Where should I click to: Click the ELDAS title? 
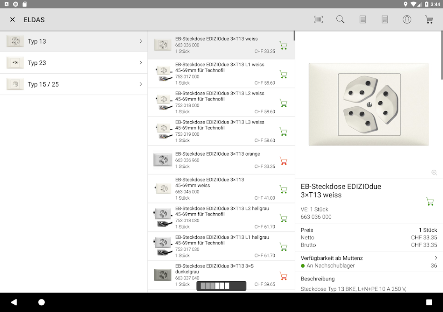(x=34, y=20)
